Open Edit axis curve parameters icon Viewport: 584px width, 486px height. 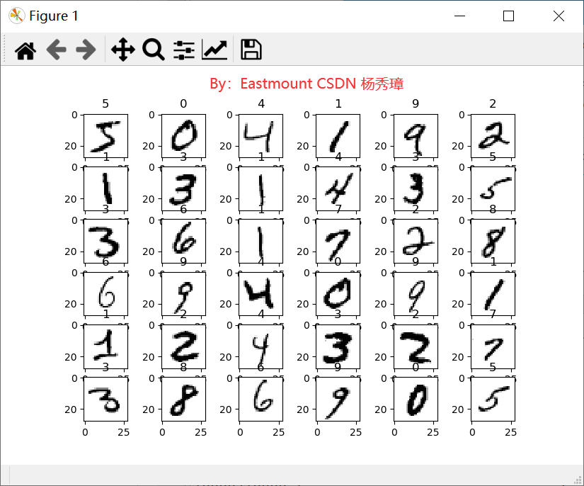214,50
